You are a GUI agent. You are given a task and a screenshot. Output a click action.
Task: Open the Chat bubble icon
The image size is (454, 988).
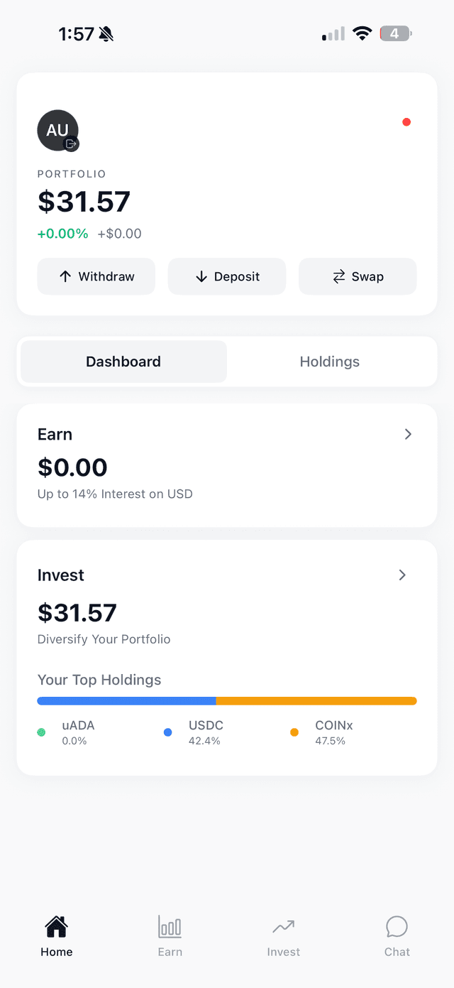click(x=397, y=927)
